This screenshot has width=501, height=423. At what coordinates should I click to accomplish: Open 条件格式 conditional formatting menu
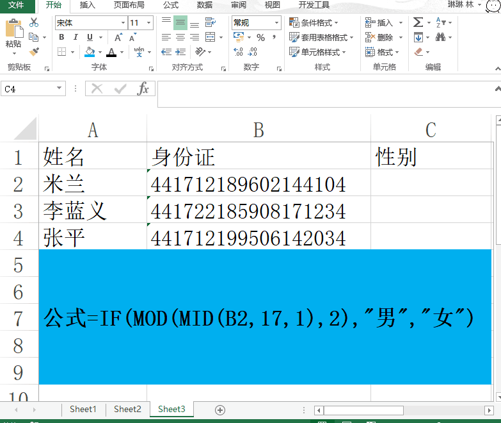(x=314, y=22)
